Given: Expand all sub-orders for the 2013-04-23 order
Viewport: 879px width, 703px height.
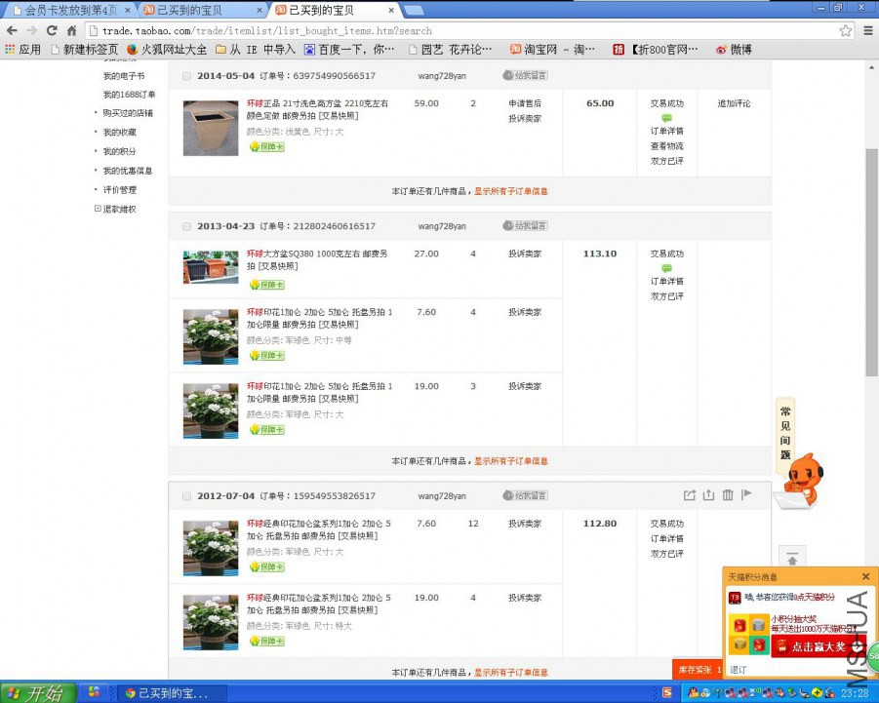Looking at the screenshot, I should coord(510,461).
